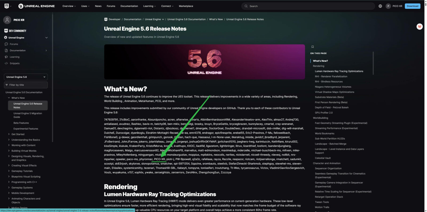
Task: Click the PICO XR profile avatar in header
Action: (x=388, y=6)
